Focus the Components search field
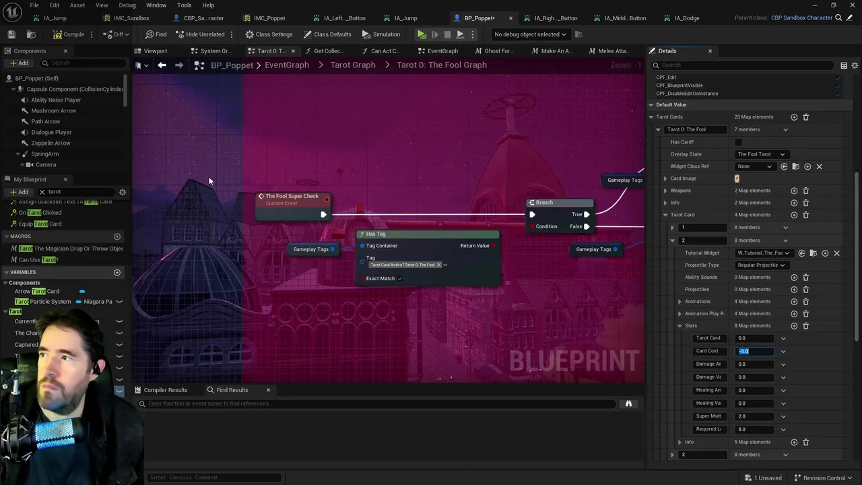862x485 pixels. (x=83, y=63)
